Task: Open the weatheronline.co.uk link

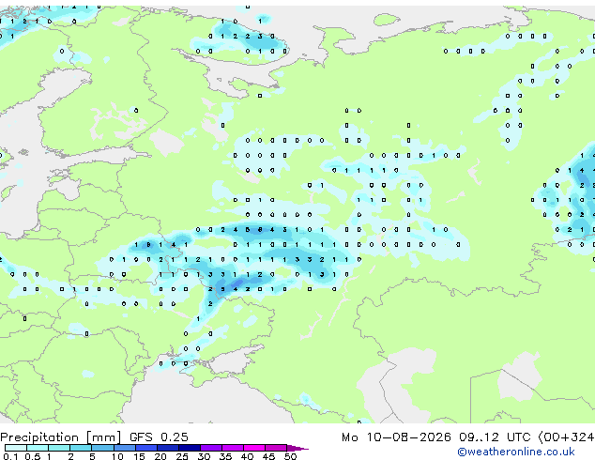Action: [x=516, y=452]
